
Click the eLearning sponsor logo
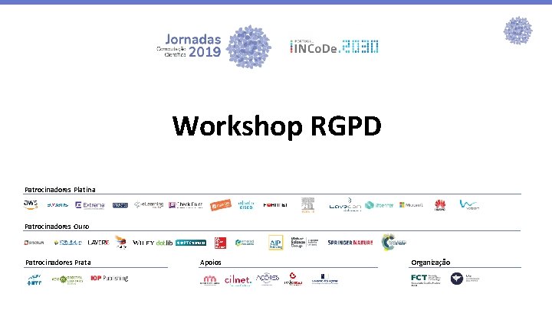149,204
